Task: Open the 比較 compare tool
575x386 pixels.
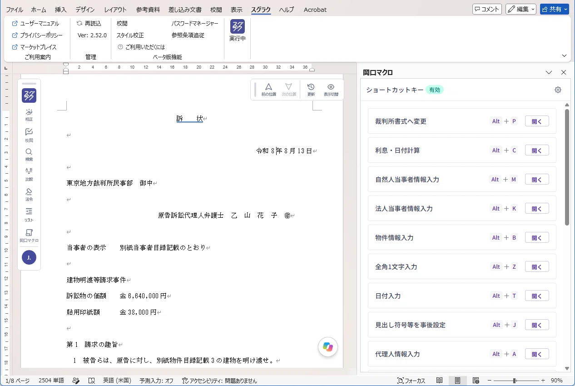Action: 29,175
